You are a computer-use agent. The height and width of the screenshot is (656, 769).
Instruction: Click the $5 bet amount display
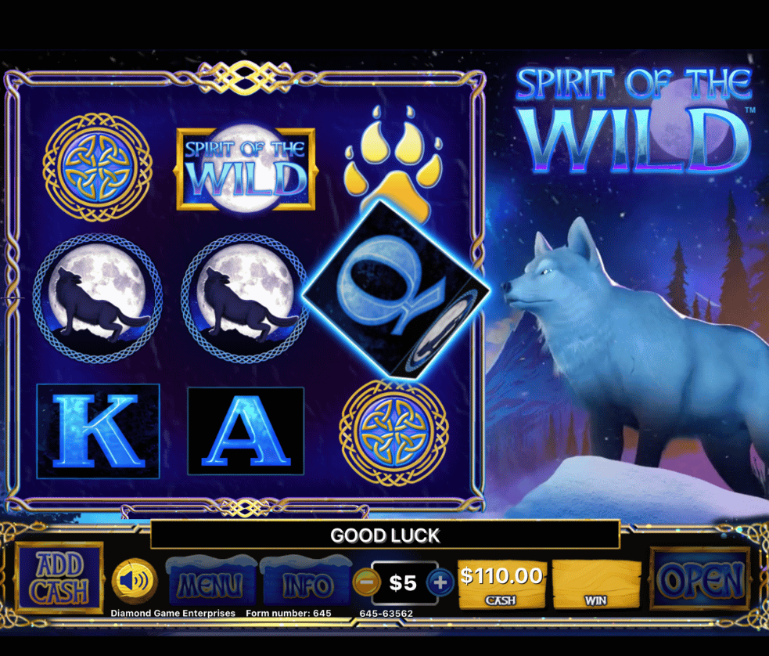pyautogui.click(x=403, y=583)
